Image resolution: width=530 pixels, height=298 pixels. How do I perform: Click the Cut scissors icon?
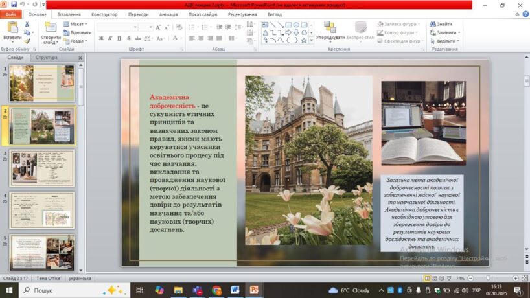[x=28, y=24]
